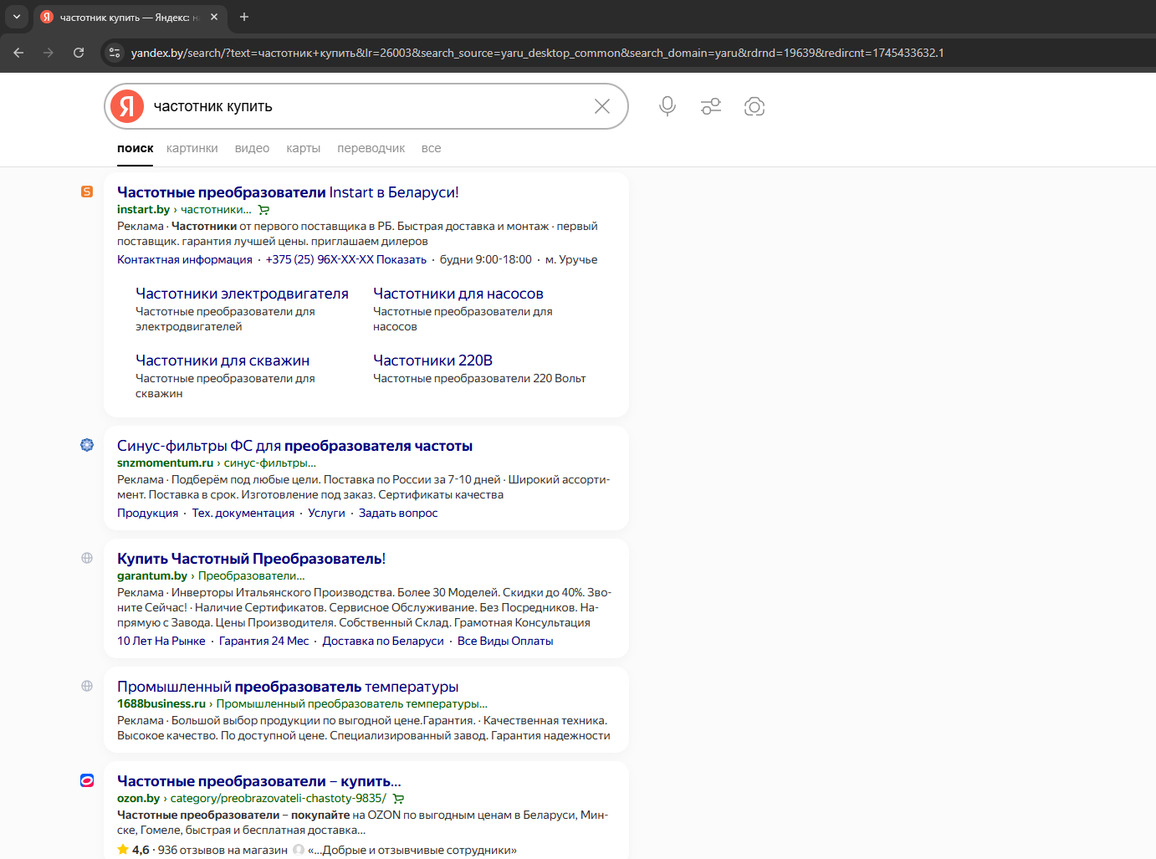Open Частотники для скважин sitelink
The height and width of the screenshot is (859, 1156).
coord(223,360)
